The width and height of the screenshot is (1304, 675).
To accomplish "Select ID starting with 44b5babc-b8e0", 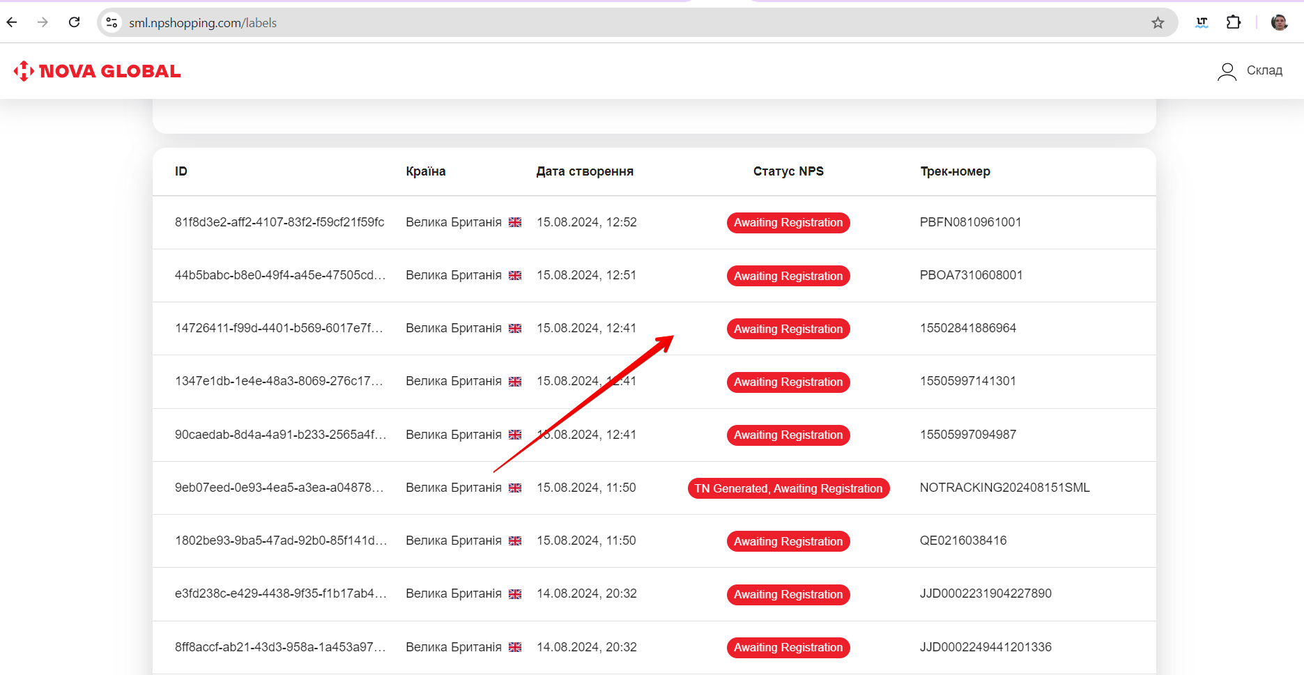I will (280, 275).
